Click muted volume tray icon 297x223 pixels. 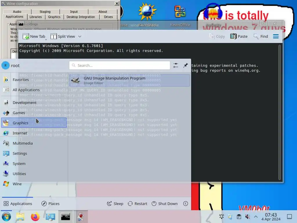[x=247, y=216]
